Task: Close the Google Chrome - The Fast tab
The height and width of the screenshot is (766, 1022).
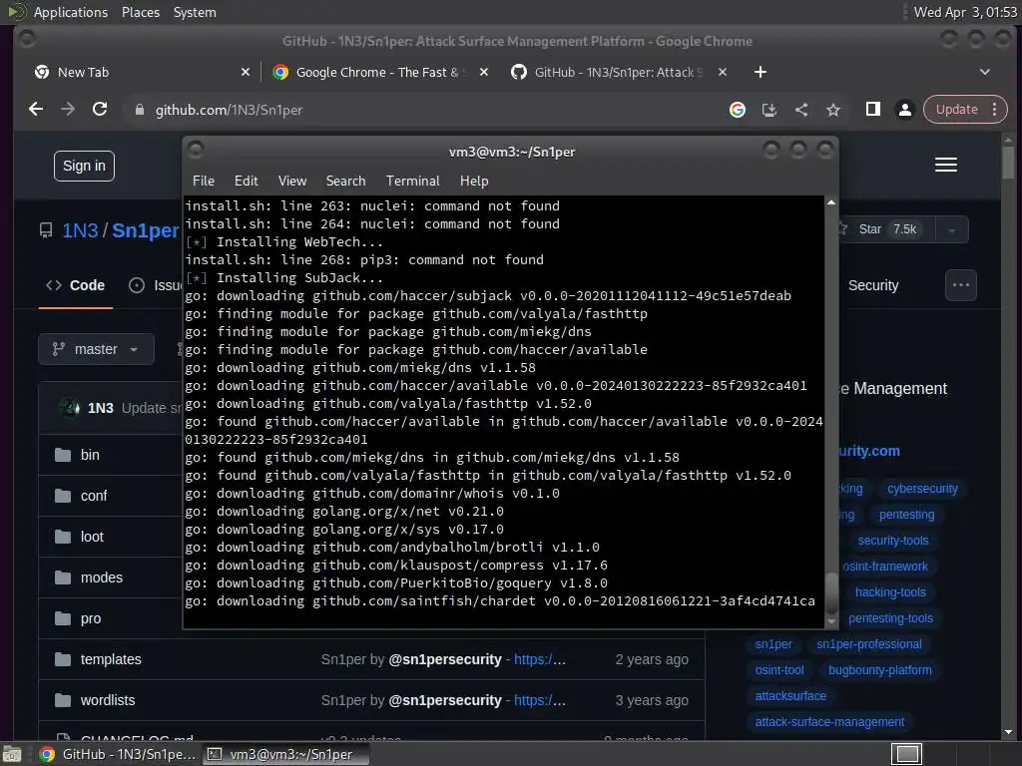Action: pos(484,72)
